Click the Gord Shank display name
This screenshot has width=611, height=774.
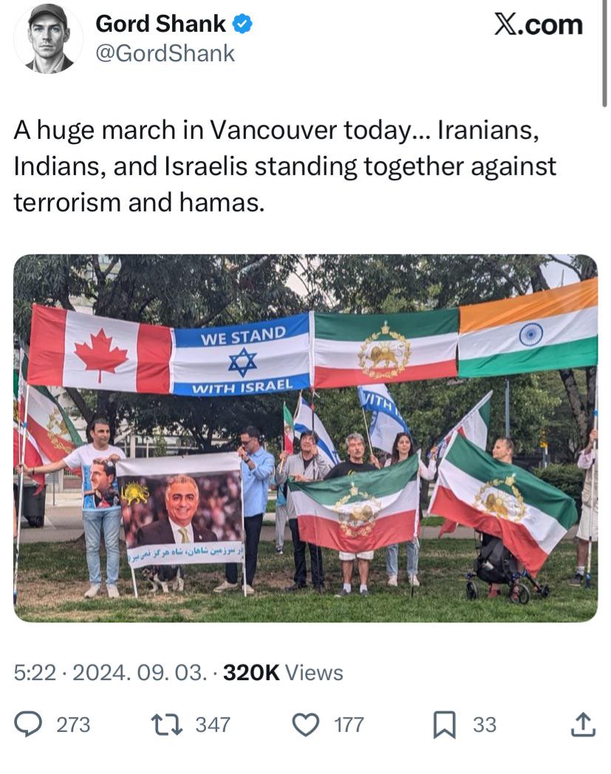click(x=161, y=24)
